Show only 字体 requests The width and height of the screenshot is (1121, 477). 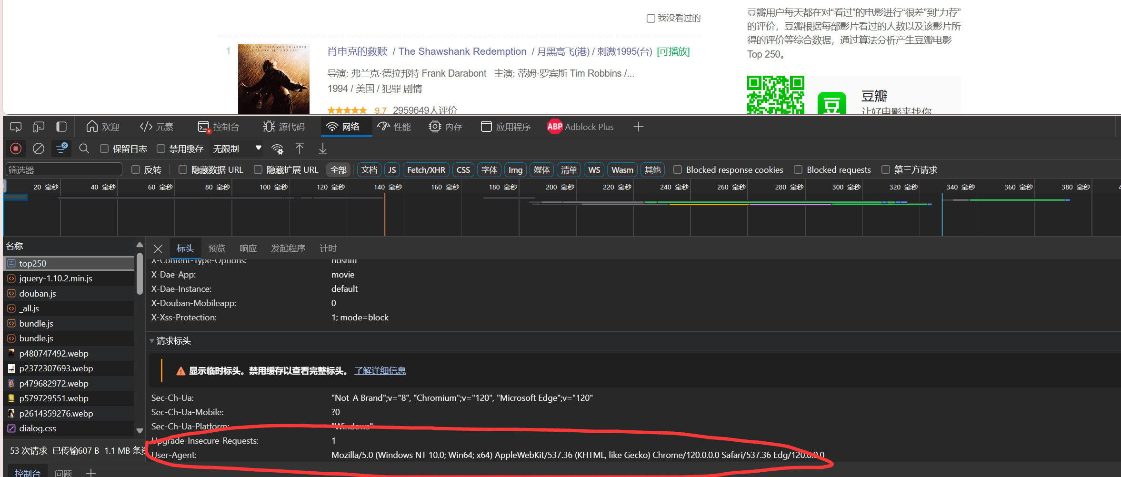489,170
